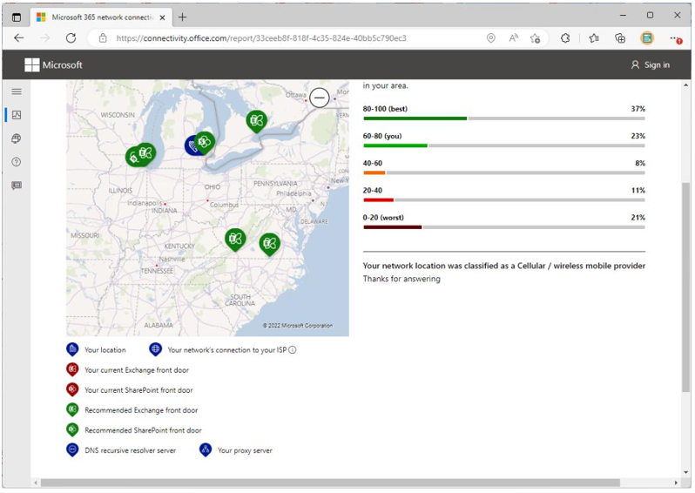Viewport: 695px width, 493px height.
Task: Click the 37% value text
Action: [638, 109]
